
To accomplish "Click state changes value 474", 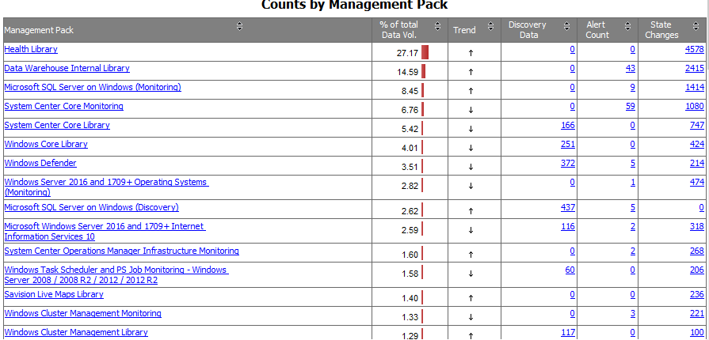I will click(x=697, y=182).
